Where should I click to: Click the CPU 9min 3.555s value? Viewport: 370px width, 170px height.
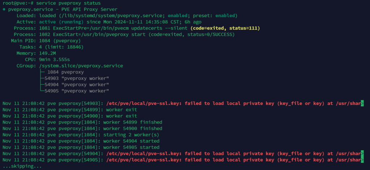point(54,60)
